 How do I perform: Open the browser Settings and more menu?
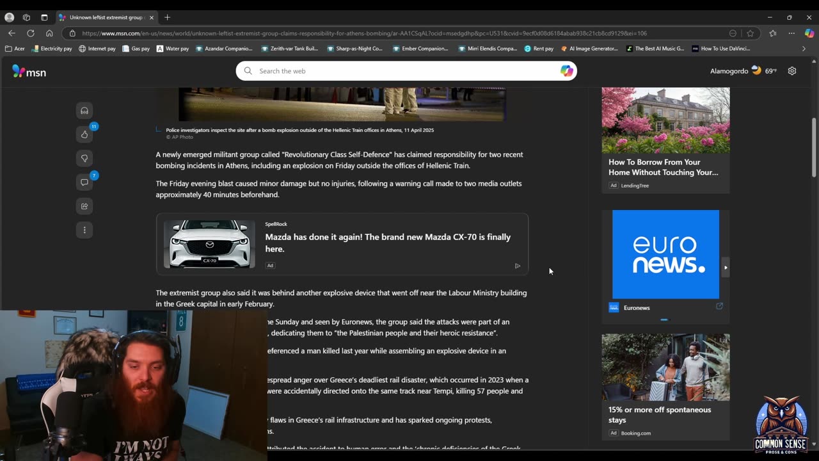click(791, 33)
